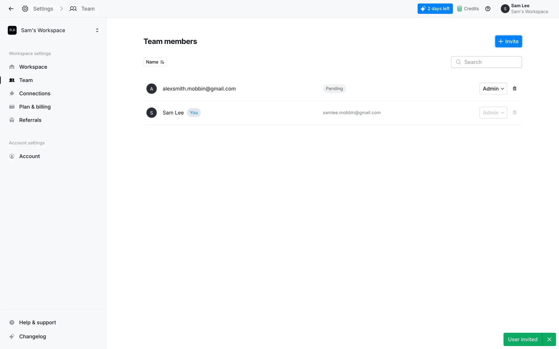This screenshot has height=349, width=559.
Task: Open Admin role dropdown for alexsmith
Action: (493, 89)
